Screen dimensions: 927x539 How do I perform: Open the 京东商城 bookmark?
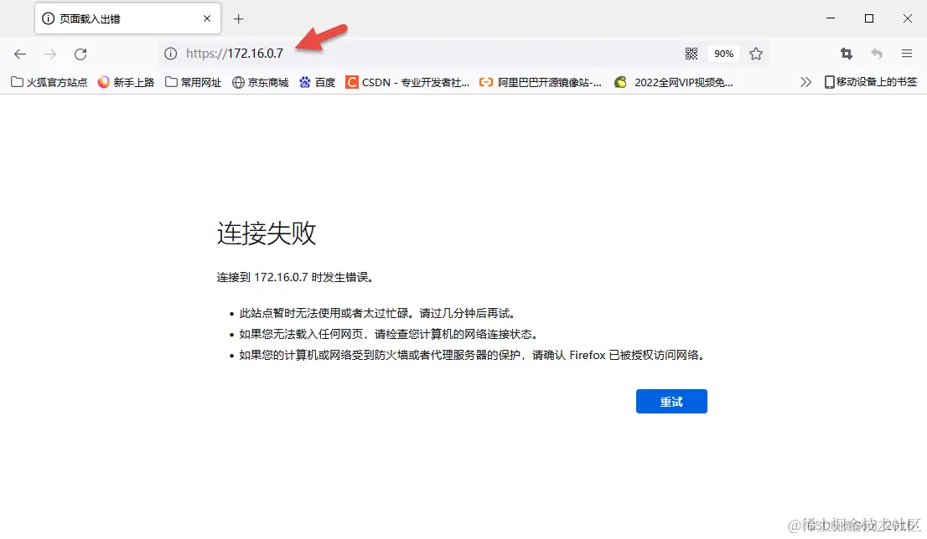tap(259, 81)
